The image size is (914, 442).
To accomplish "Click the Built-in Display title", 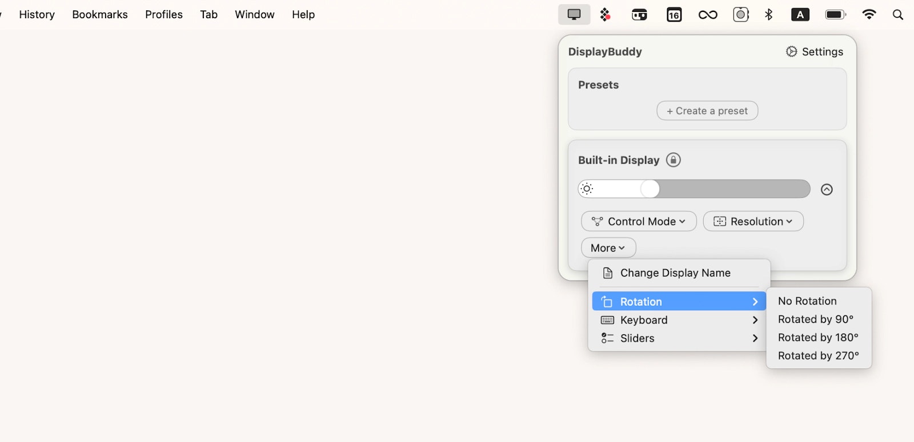I will [619, 160].
